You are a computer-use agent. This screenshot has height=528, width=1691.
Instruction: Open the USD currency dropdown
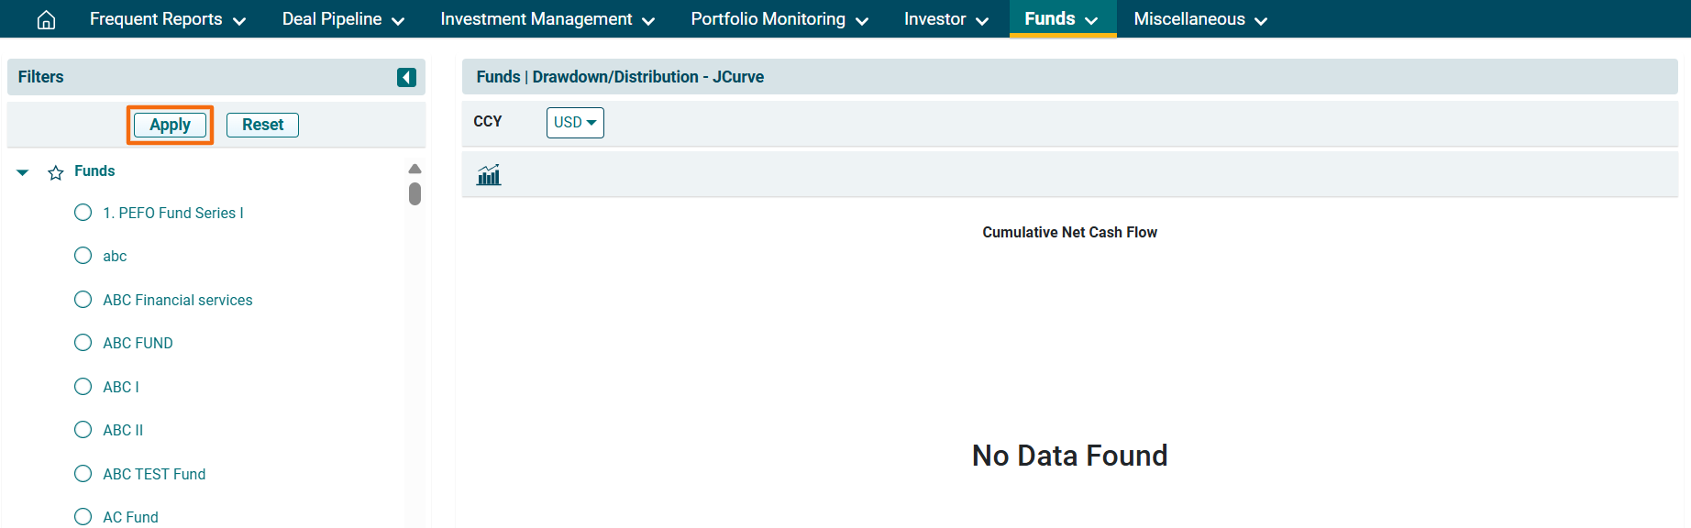click(x=575, y=123)
